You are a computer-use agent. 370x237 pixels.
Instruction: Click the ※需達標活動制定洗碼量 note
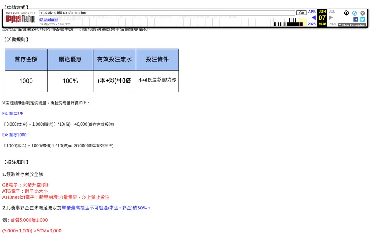(x=46, y=103)
